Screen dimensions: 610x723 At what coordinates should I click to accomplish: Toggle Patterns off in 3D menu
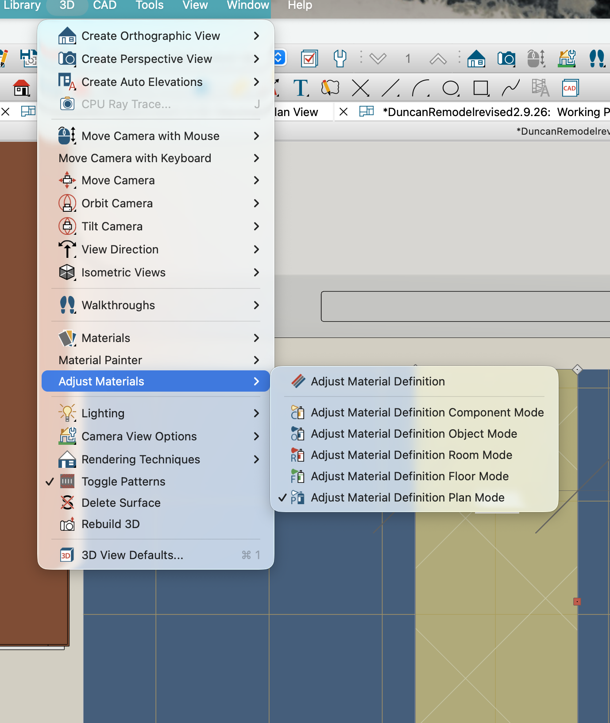[123, 482]
